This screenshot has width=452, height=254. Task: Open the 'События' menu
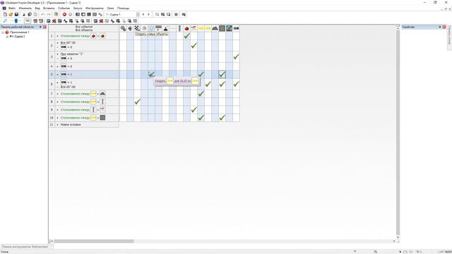point(64,8)
